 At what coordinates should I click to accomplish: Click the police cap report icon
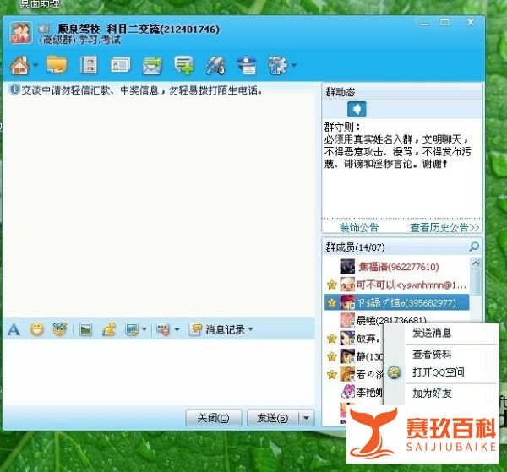(247, 65)
